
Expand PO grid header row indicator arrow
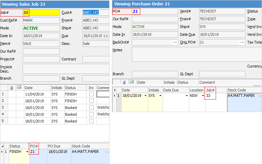[115, 90]
